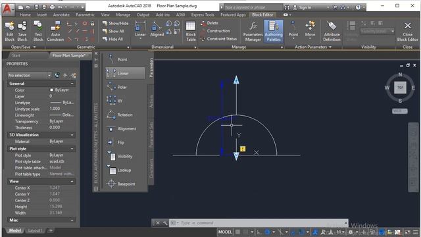
Task: Open the Parameters Manager
Action: click(253, 31)
